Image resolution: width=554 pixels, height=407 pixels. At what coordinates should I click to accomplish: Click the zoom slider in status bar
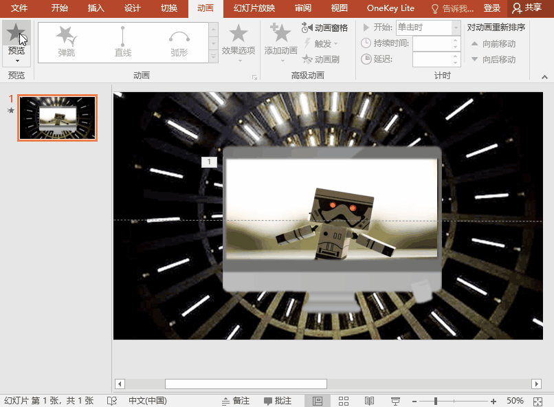pos(435,401)
